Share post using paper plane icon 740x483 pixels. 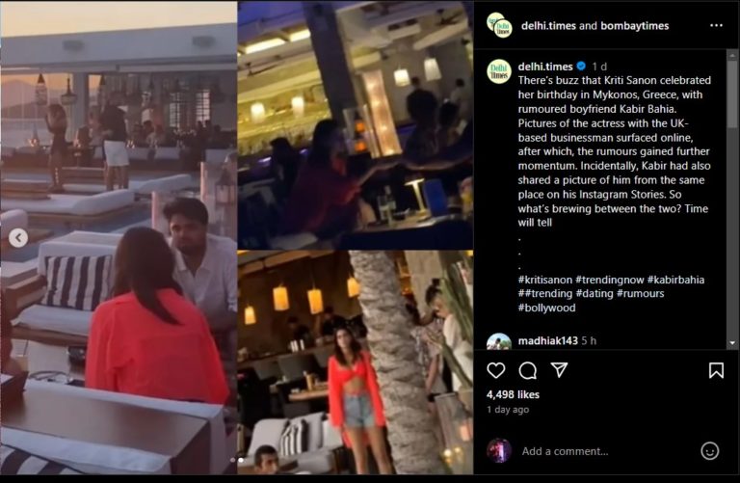click(x=559, y=370)
